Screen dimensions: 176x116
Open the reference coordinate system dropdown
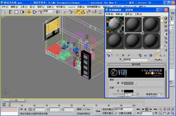[x=49, y=11]
